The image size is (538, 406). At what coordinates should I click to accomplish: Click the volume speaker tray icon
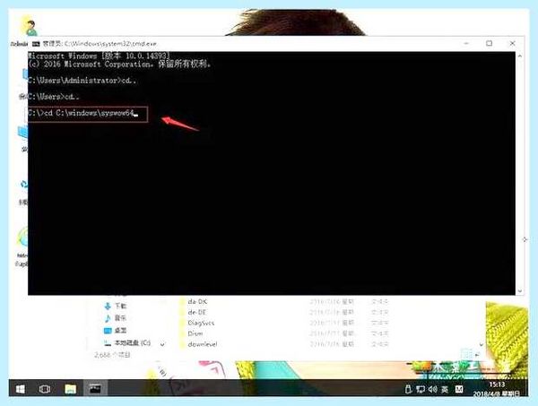pyautogui.click(x=432, y=389)
